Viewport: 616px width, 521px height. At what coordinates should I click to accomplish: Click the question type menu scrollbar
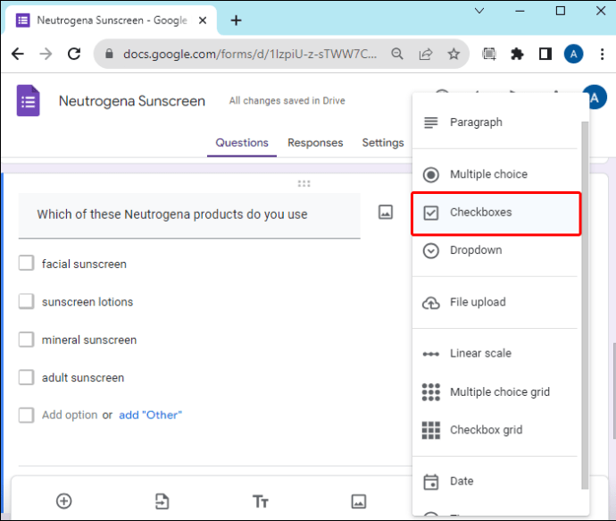point(585,305)
